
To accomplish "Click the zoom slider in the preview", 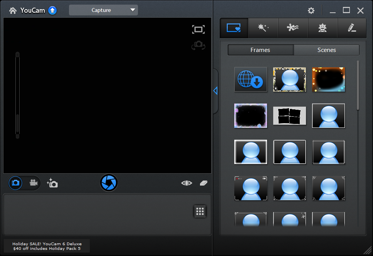I will [x=17, y=95].
